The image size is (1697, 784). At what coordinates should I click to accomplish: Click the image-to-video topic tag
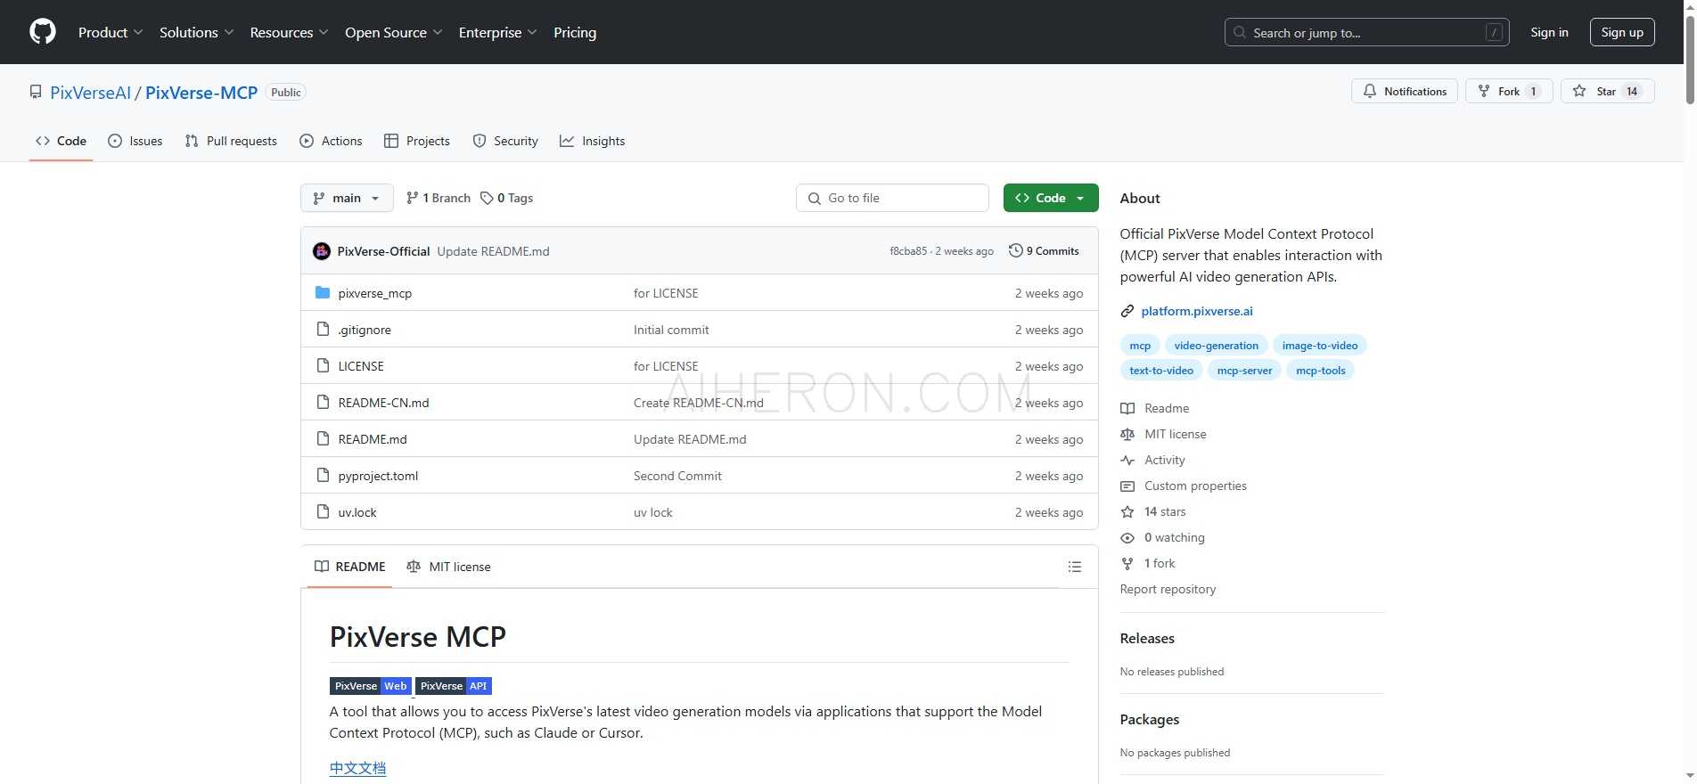click(1320, 346)
